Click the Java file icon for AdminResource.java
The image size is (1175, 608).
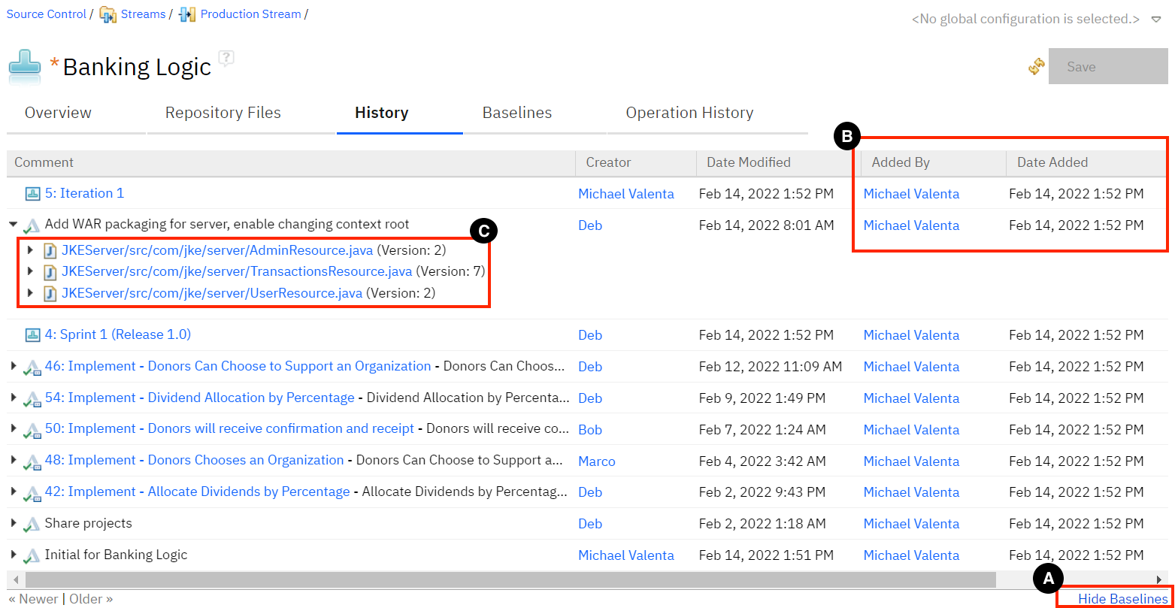click(x=50, y=250)
